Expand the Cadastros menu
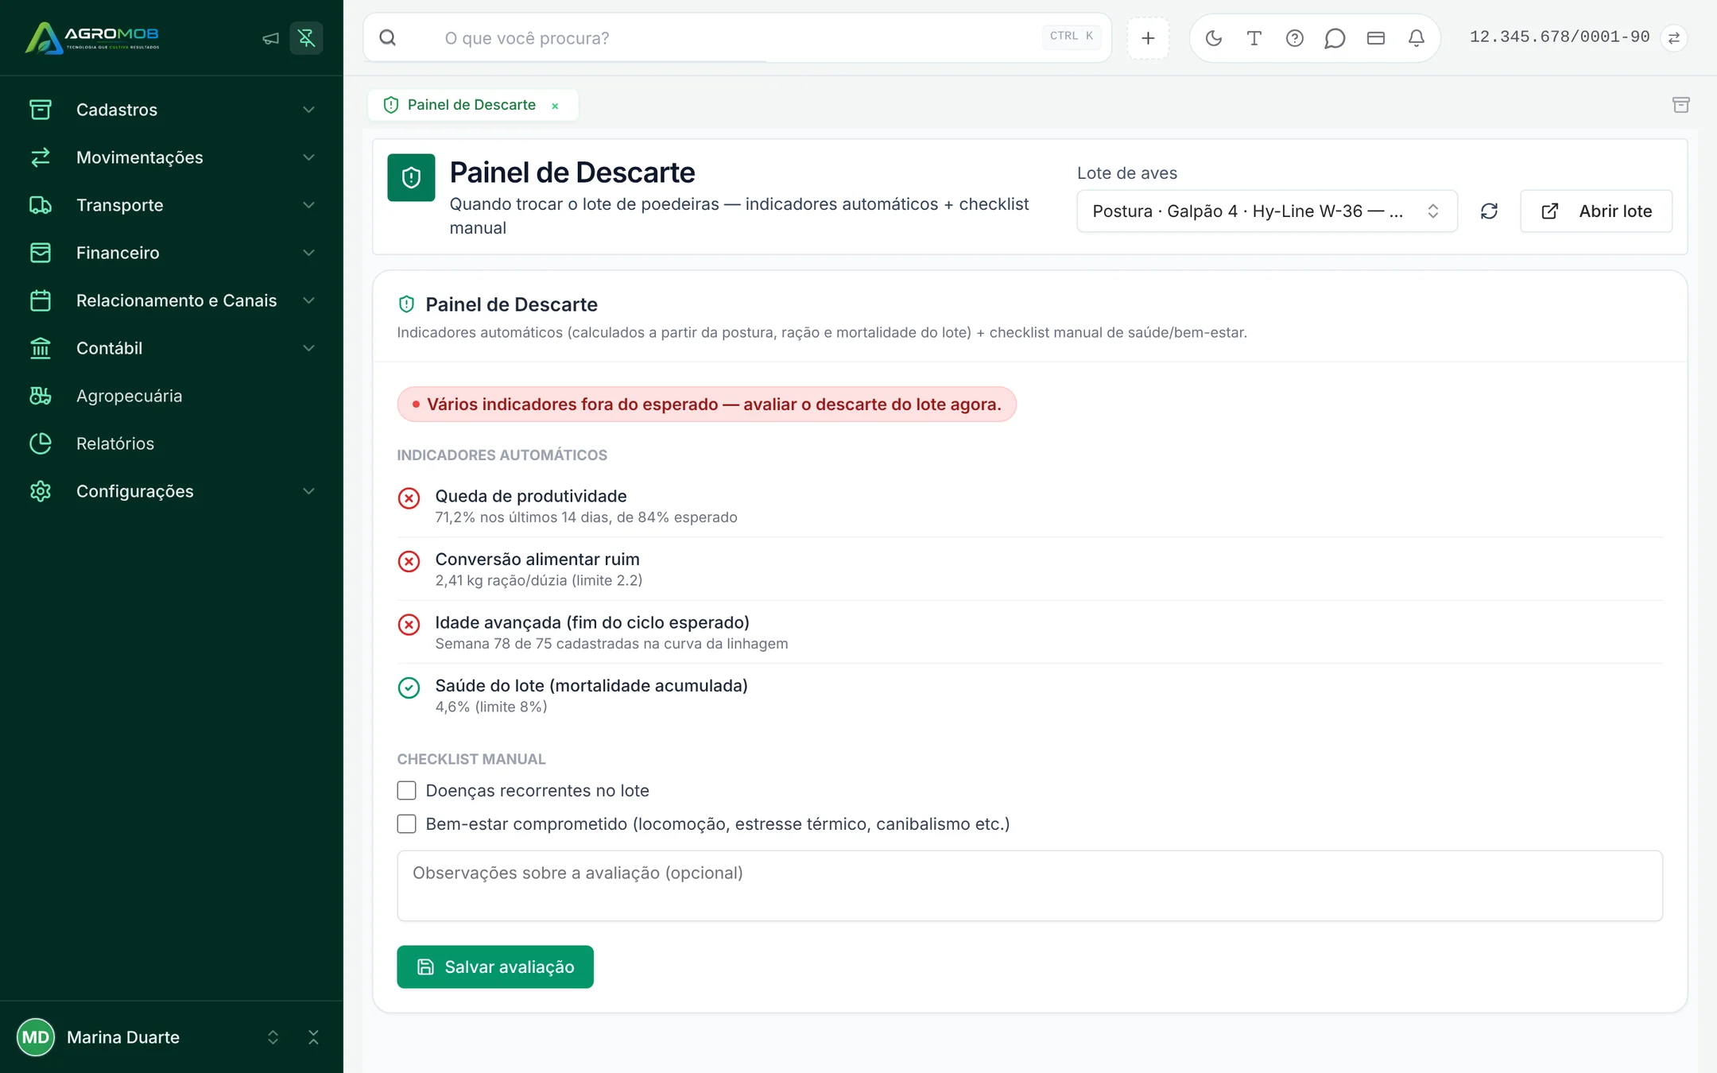The width and height of the screenshot is (1717, 1073). coord(172,110)
